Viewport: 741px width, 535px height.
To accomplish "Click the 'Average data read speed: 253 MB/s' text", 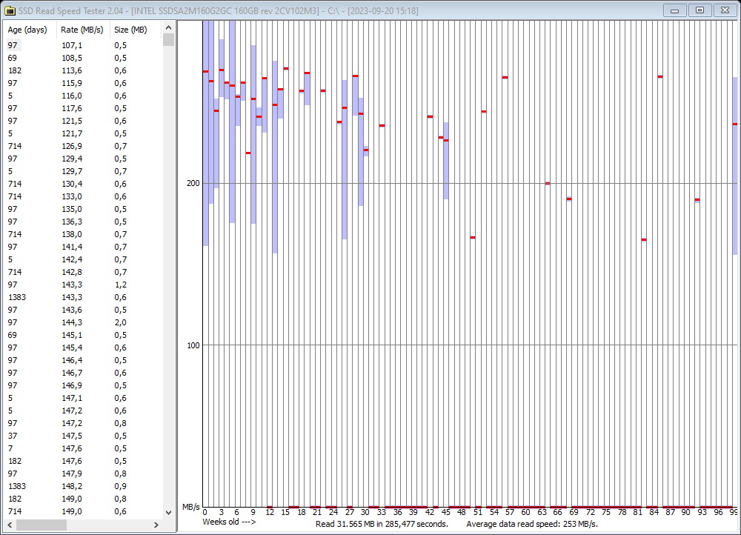I will 532,524.
